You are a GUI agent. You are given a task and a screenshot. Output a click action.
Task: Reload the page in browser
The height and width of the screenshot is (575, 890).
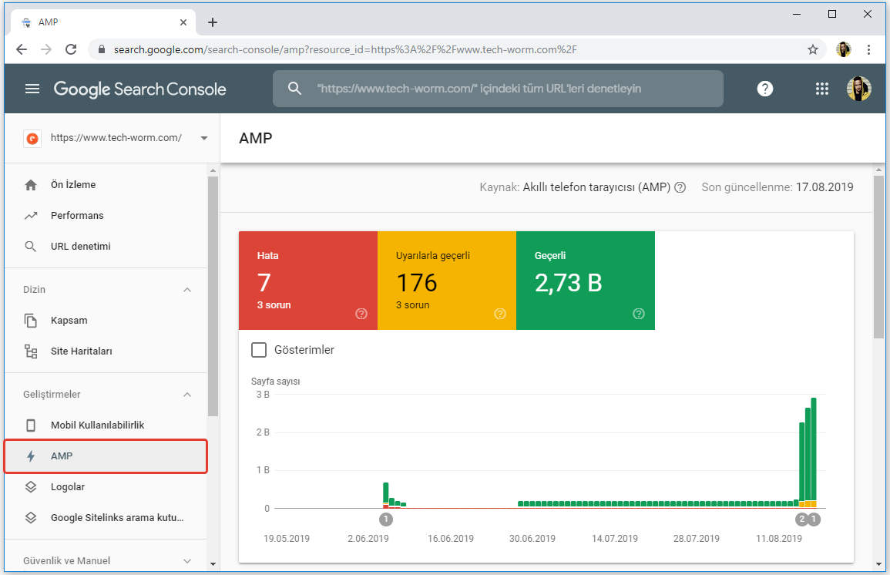click(x=71, y=49)
